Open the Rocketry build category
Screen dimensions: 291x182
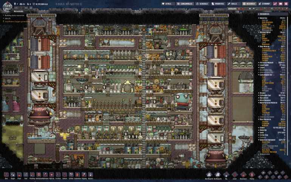[90, 175]
